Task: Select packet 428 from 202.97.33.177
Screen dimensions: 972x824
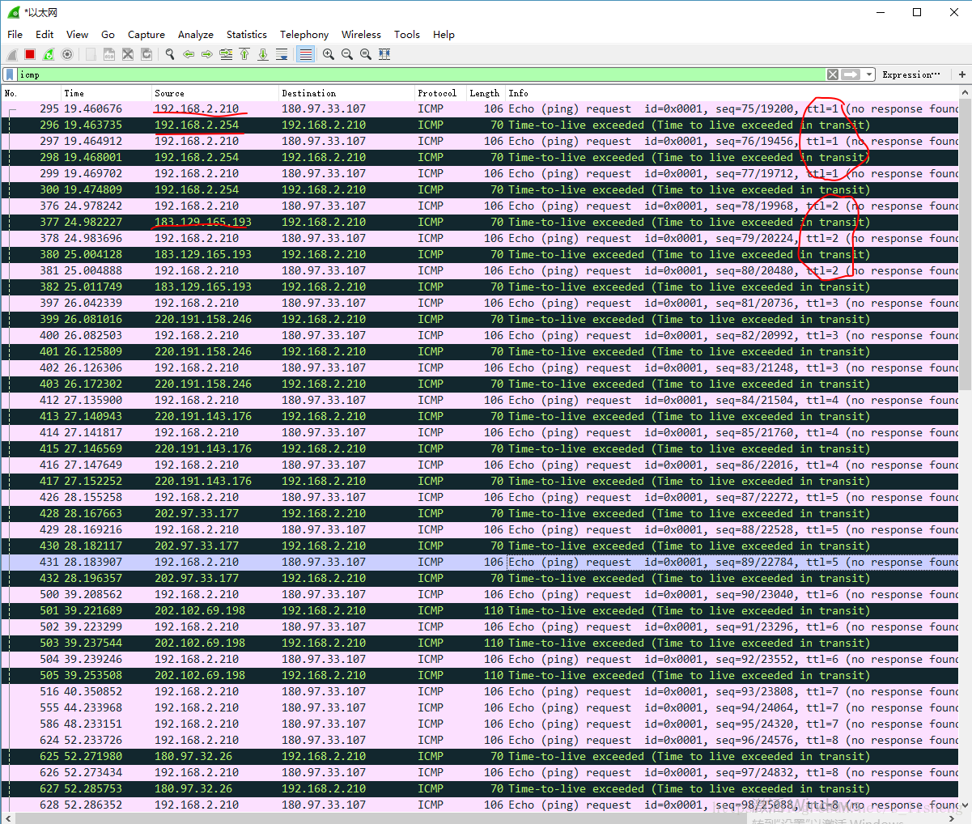Action: 480,513
